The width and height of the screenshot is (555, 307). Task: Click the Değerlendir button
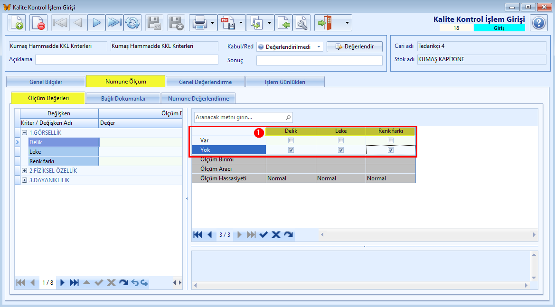(355, 47)
